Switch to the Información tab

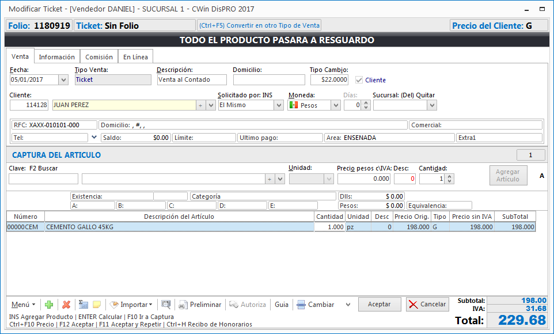pyautogui.click(x=56, y=56)
